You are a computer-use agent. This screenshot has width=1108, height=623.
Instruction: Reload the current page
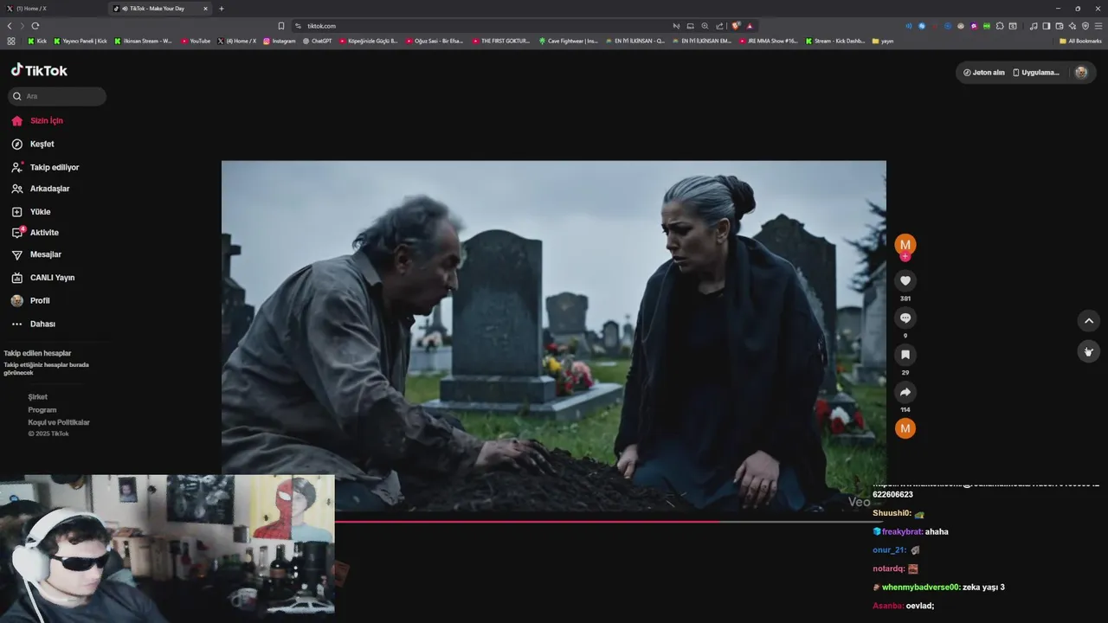[35, 26]
